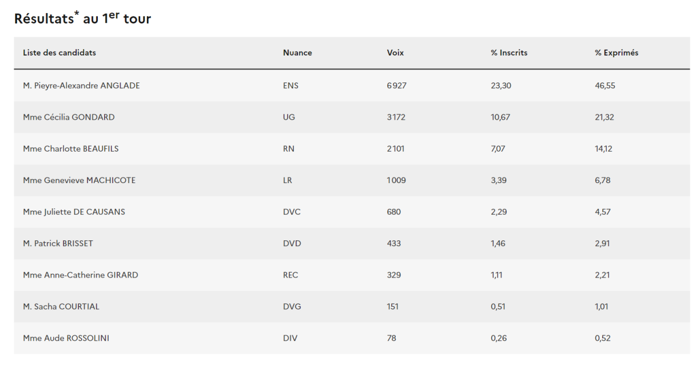Click the DVC nuance cell
Screen dimensions: 700x368
click(292, 212)
